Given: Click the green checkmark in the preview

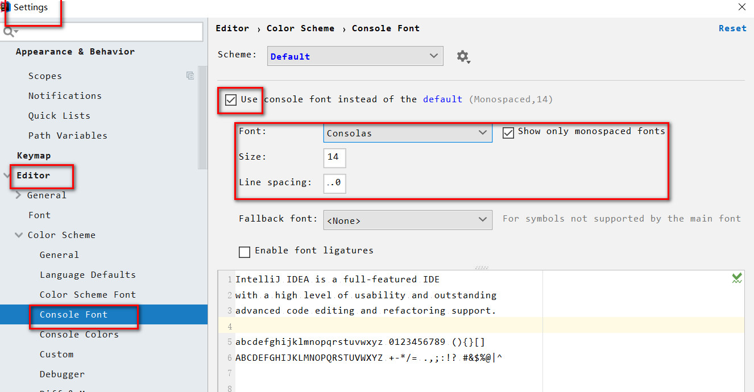Looking at the screenshot, I should coord(737,278).
